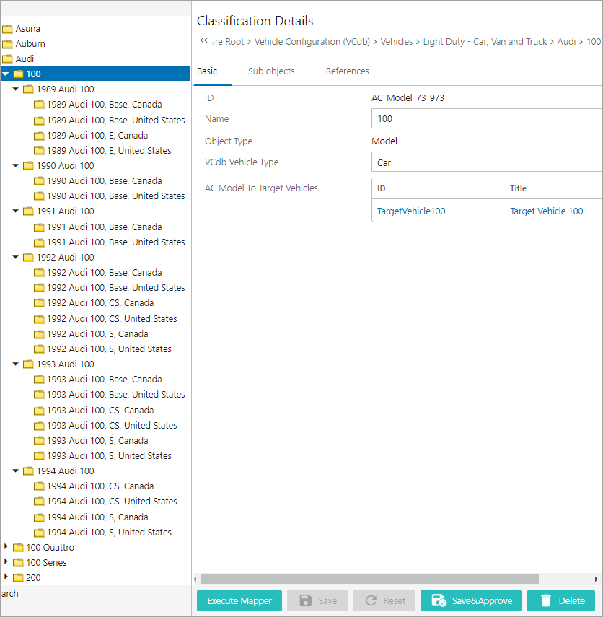Screen dimensions: 603x617
Task: Click the Save button
Action: pyautogui.click(x=317, y=601)
